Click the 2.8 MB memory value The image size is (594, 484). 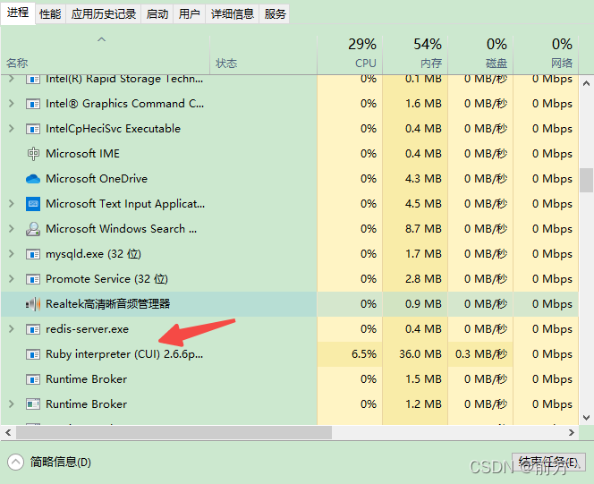(423, 279)
